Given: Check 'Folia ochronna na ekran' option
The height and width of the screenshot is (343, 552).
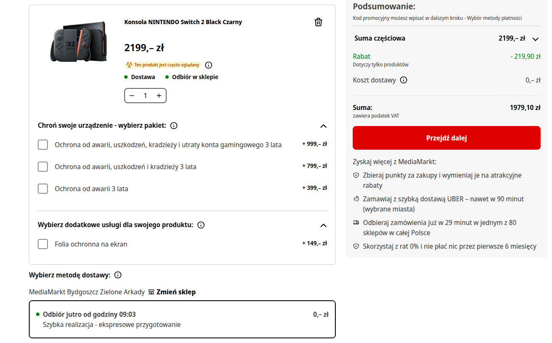Looking at the screenshot, I should coord(43,244).
